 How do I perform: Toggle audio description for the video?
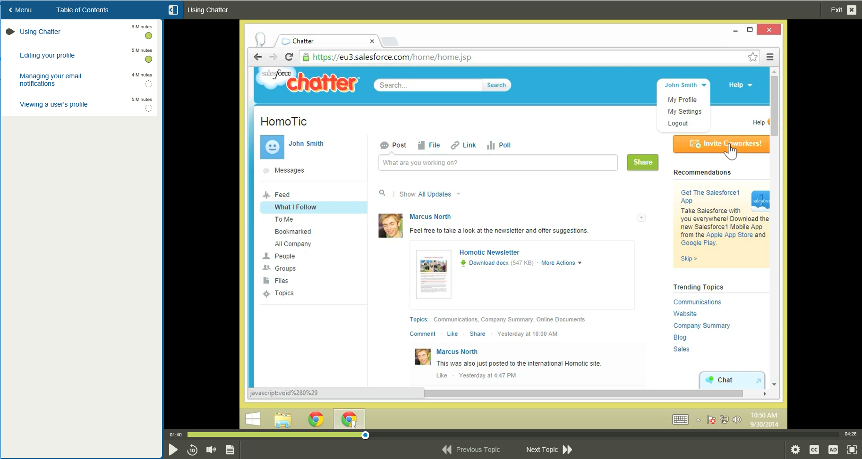[833, 450]
